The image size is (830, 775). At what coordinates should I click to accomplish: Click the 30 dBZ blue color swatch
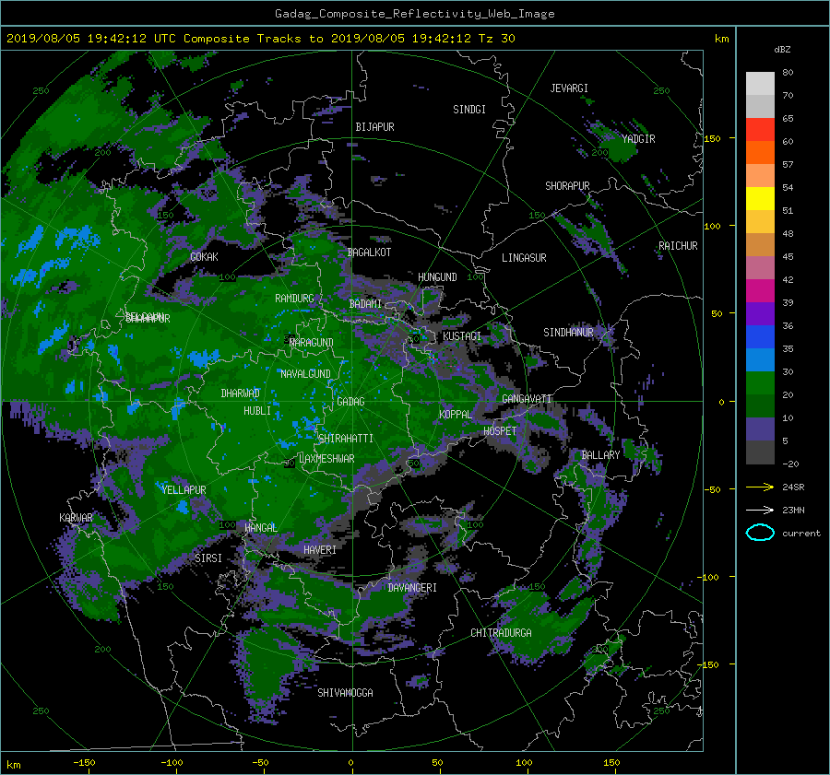tap(760, 360)
